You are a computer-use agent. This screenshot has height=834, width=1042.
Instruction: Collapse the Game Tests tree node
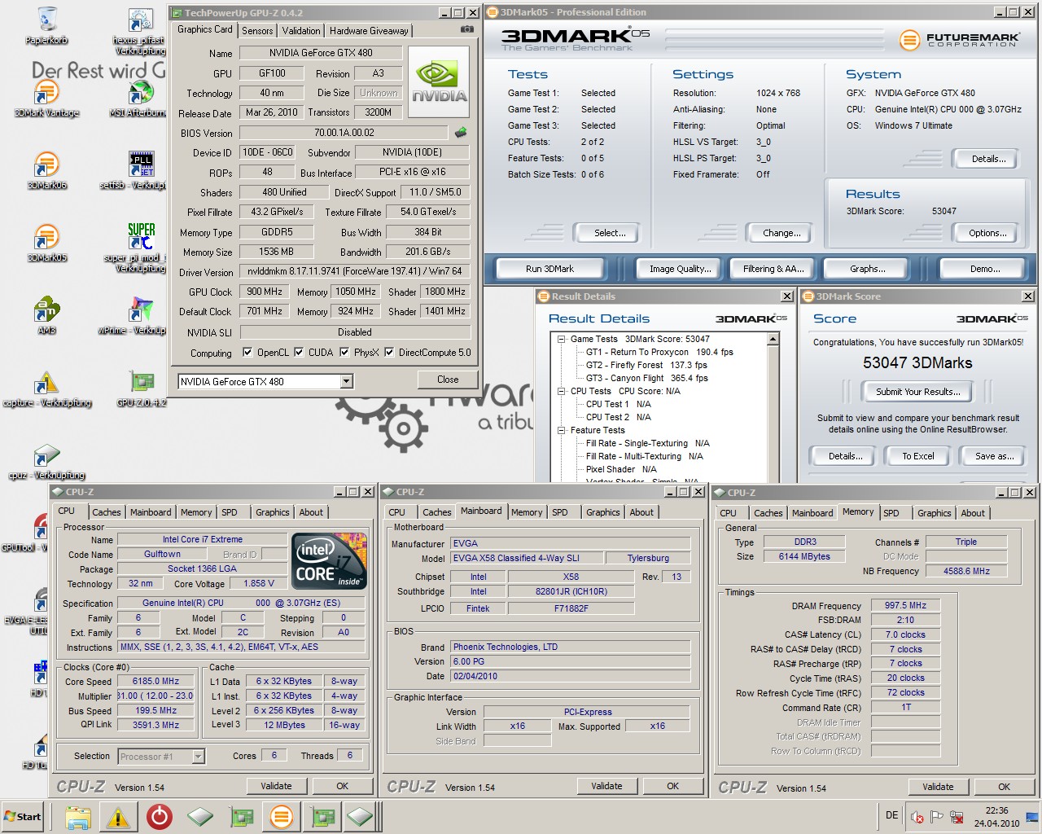click(x=561, y=339)
